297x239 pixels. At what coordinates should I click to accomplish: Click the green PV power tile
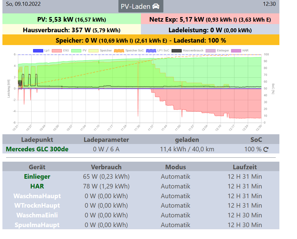pos(71,20)
